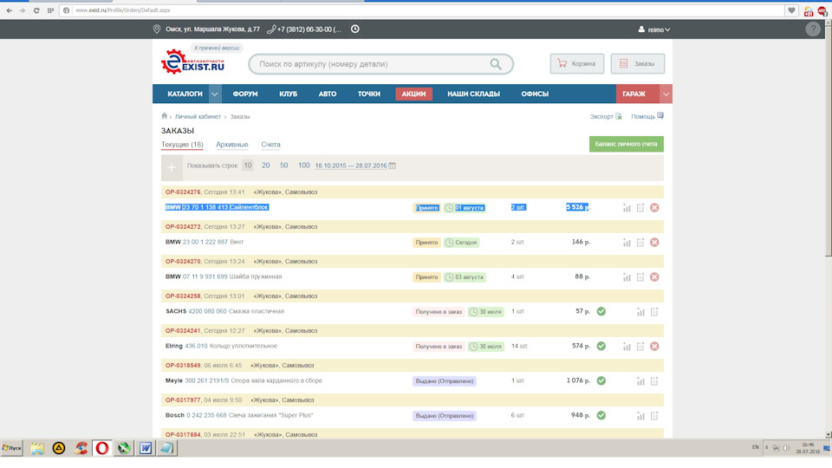Viewport: 832px width, 468px height.
Task: Open the Корзина cart button
Action: [x=577, y=63]
